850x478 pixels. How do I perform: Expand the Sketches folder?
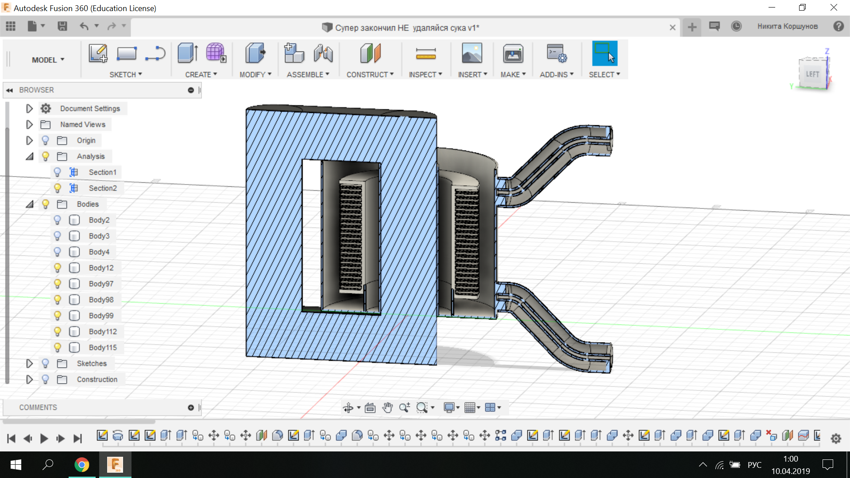[x=29, y=363]
